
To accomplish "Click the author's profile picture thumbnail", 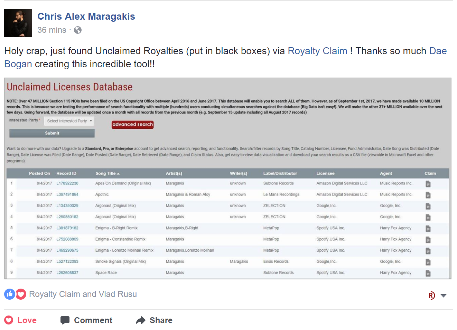I will (18, 23).
